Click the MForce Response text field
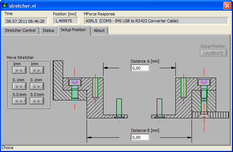This screenshot has height=152, width=233. click(x=156, y=21)
